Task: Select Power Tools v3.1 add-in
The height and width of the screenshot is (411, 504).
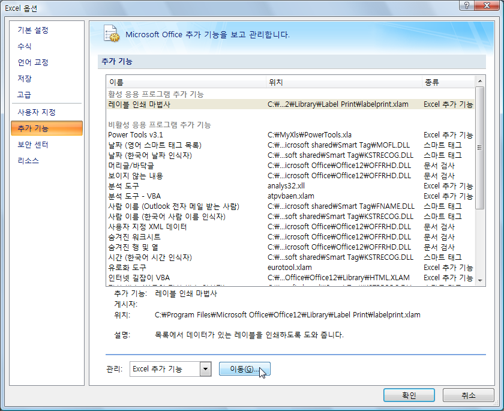Action: pyautogui.click(x=290, y=135)
